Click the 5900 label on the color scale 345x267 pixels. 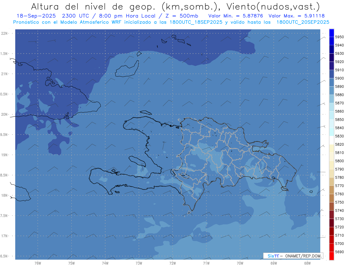click(x=339, y=78)
